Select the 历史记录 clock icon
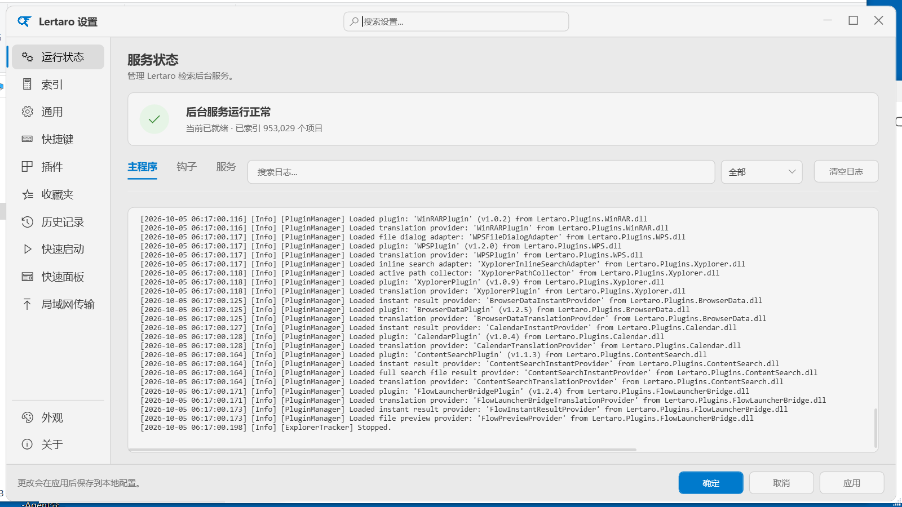902x507 pixels. click(x=27, y=222)
